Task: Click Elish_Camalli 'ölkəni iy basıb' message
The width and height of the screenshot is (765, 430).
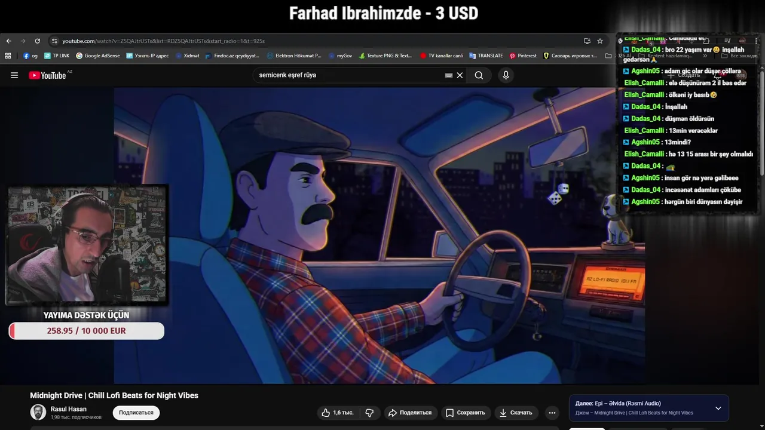Action: click(670, 94)
